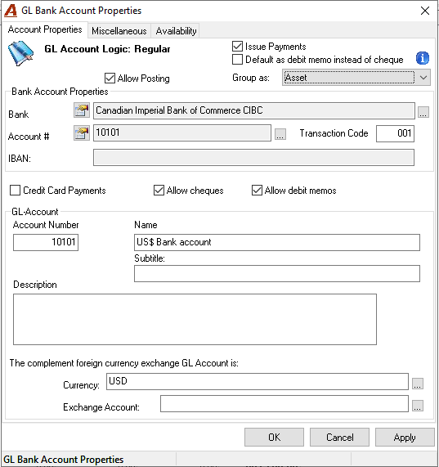Viewport: 439px width, 467px height.
Task: Enable Default as debit memo instead of cheque
Action: click(x=237, y=59)
